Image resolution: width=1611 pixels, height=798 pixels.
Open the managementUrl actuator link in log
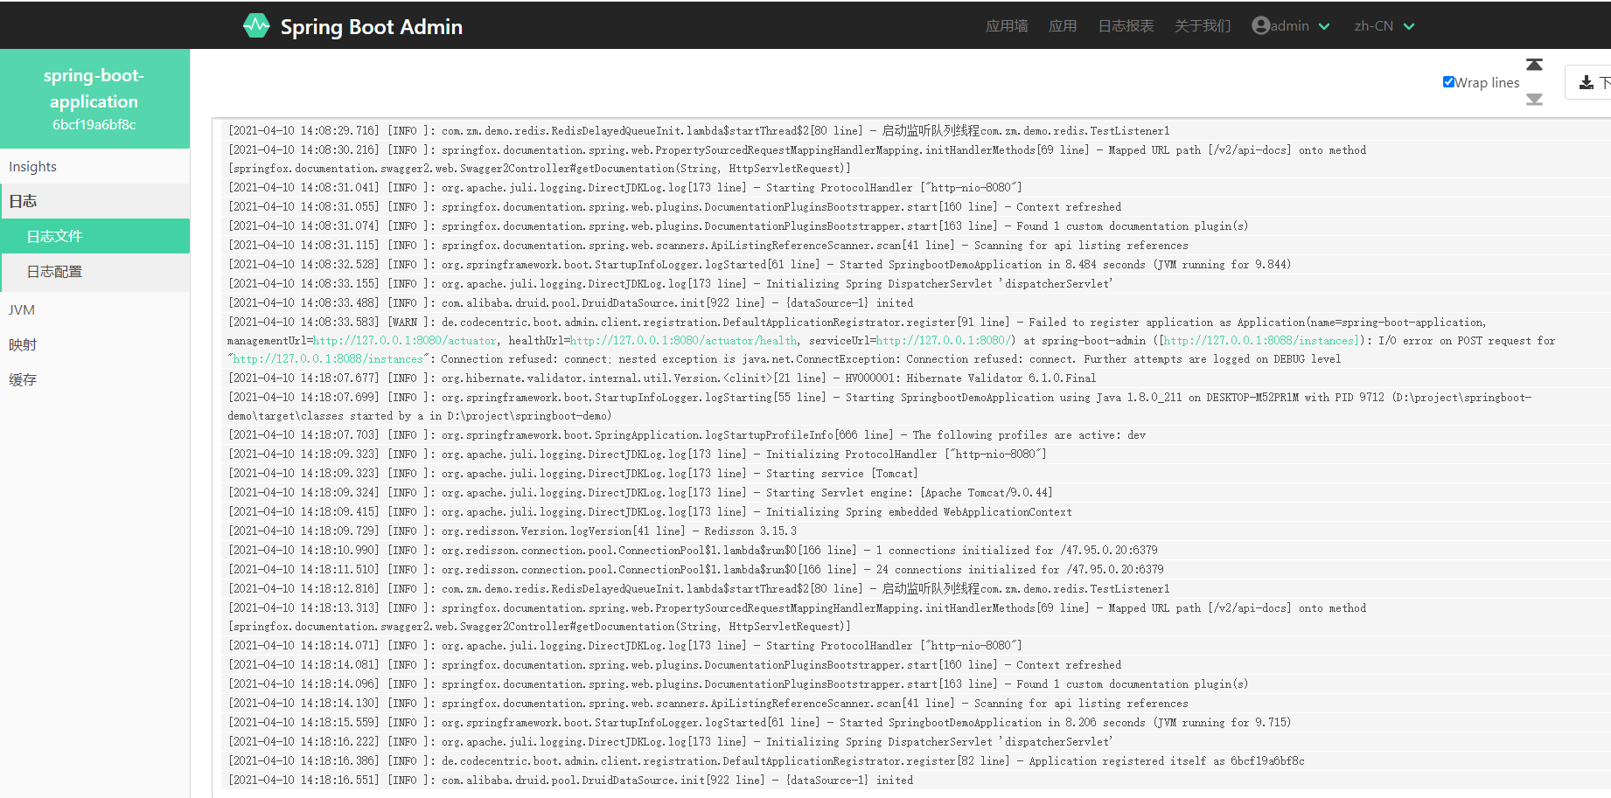click(405, 341)
